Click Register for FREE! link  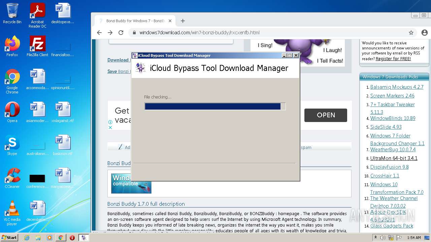(x=393, y=58)
